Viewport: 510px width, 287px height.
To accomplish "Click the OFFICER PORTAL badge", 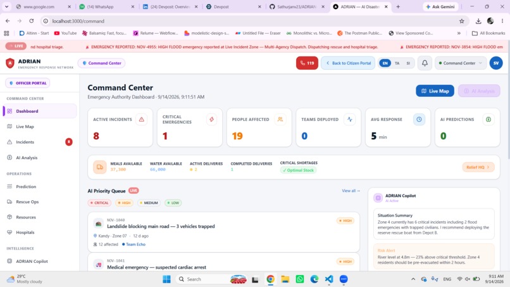I will pos(28,83).
